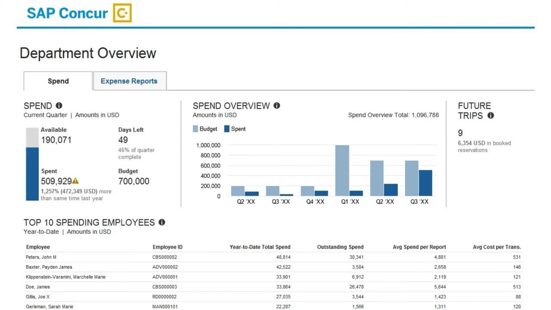Select the Q1 'XX budget bar

click(342, 170)
